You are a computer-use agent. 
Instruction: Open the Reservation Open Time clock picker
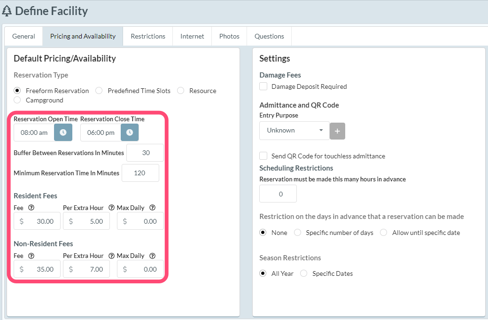tap(63, 133)
